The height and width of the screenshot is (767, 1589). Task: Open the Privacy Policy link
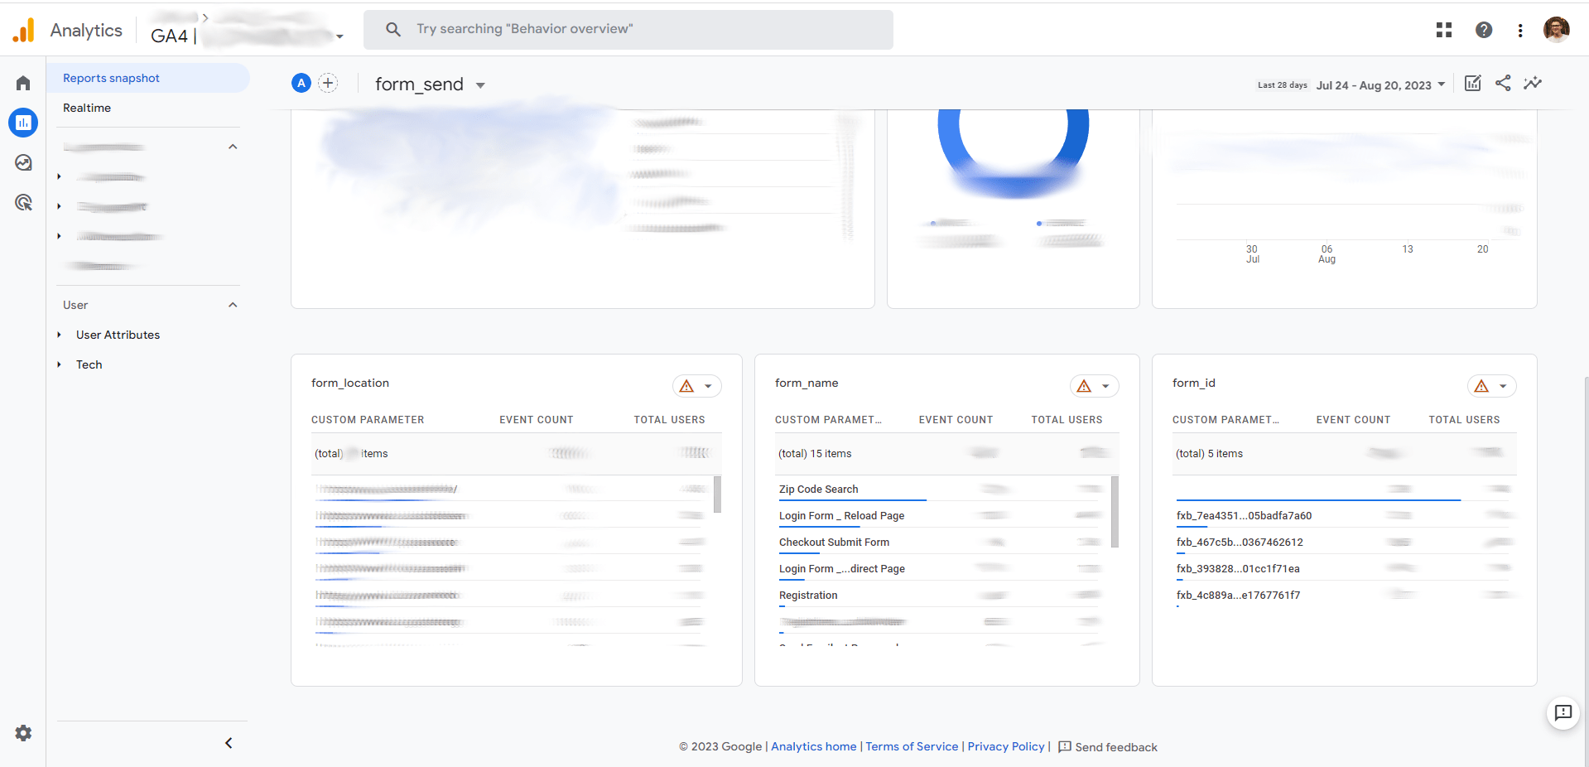point(1006,746)
